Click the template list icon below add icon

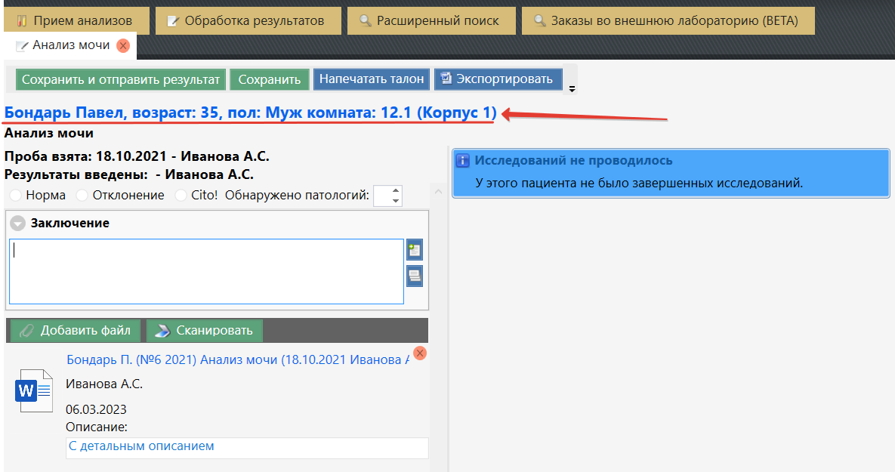pyautogui.click(x=414, y=276)
